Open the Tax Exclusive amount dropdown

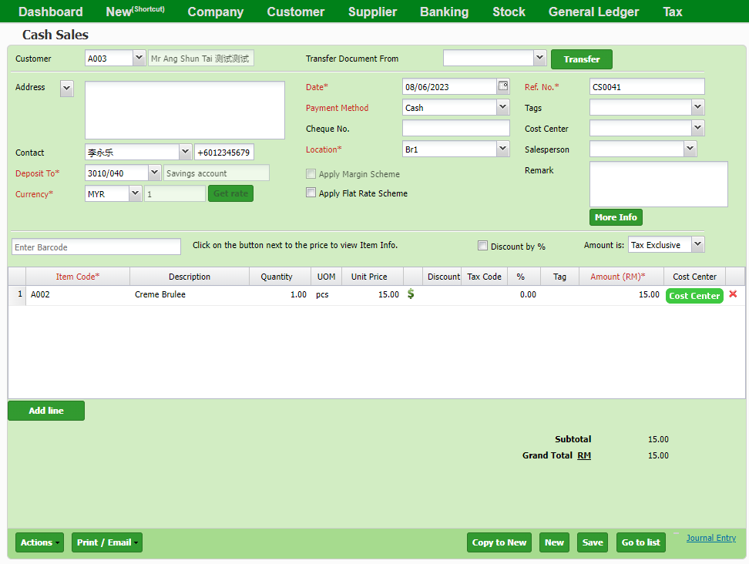[697, 244]
